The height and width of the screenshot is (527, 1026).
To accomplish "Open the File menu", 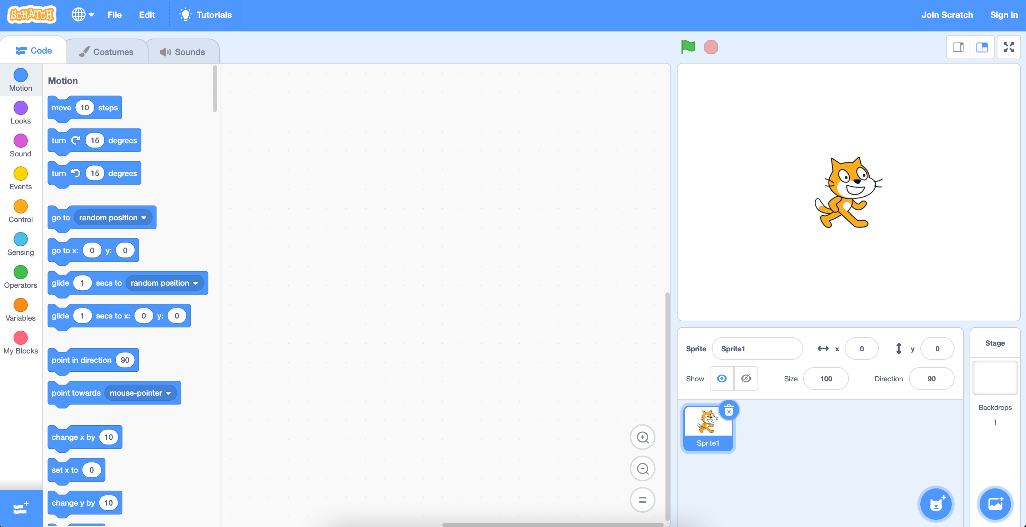I will tap(114, 15).
